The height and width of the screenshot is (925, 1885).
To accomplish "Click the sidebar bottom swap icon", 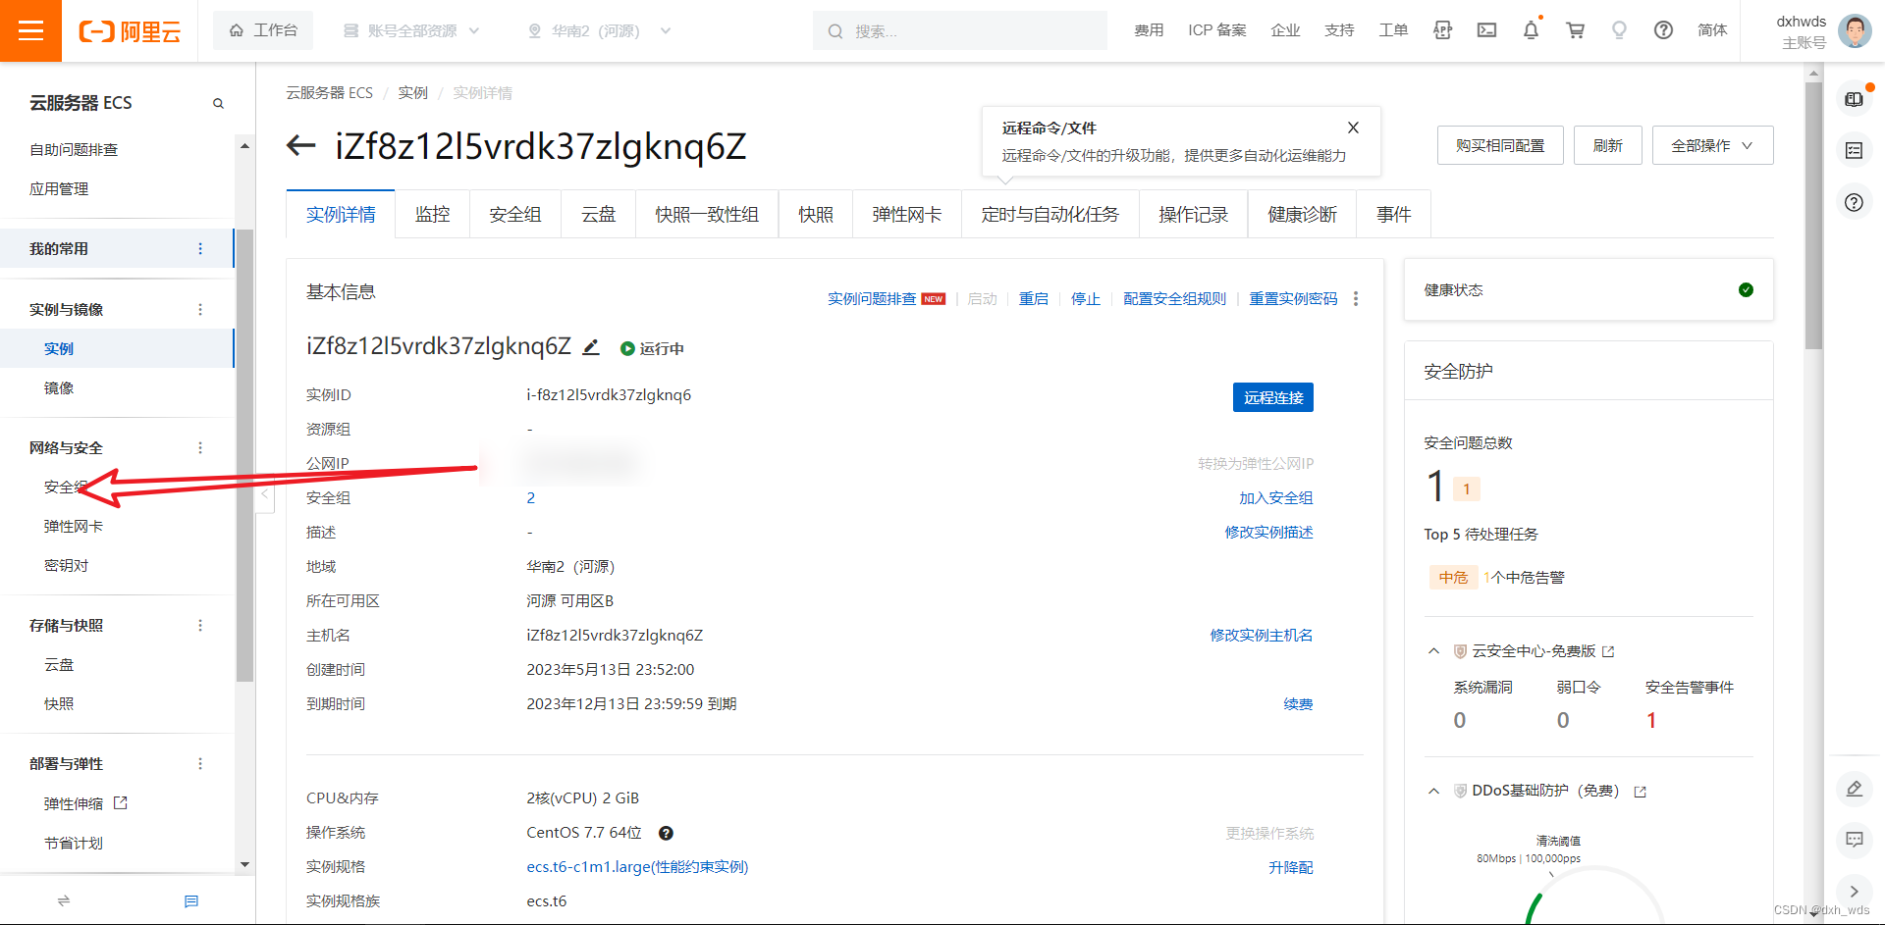I will [64, 900].
